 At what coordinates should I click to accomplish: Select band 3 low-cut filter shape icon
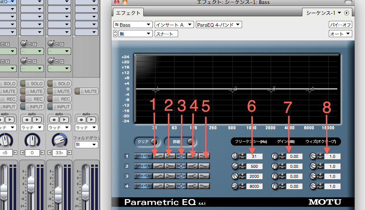159,176
